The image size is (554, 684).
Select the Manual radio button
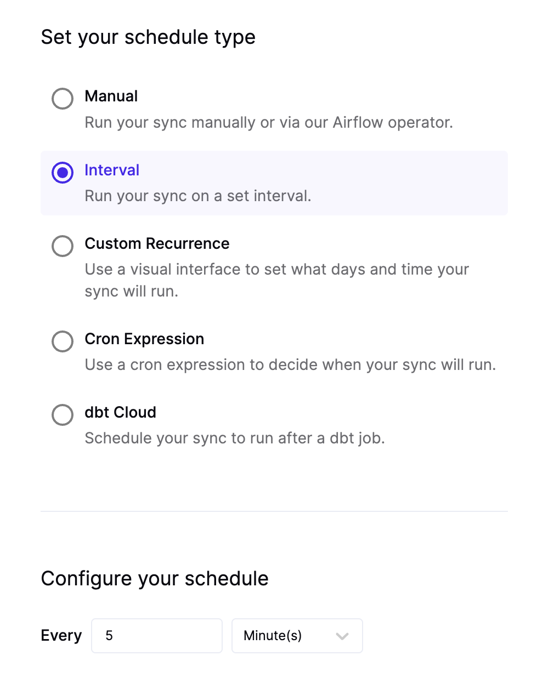coord(63,99)
